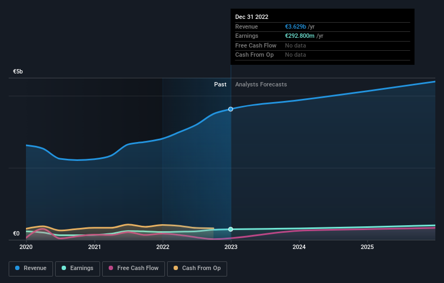Click the teal Earnings data point marker

click(230, 230)
